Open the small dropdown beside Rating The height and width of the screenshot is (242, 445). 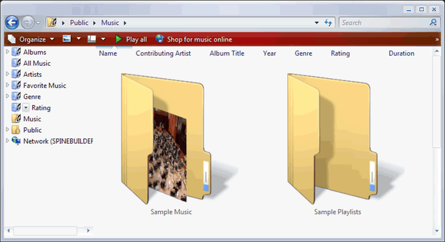(26, 107)
